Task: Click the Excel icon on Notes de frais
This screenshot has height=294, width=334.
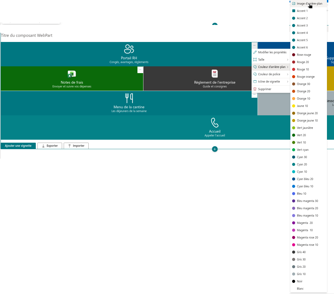Action: tap(72, 74)
